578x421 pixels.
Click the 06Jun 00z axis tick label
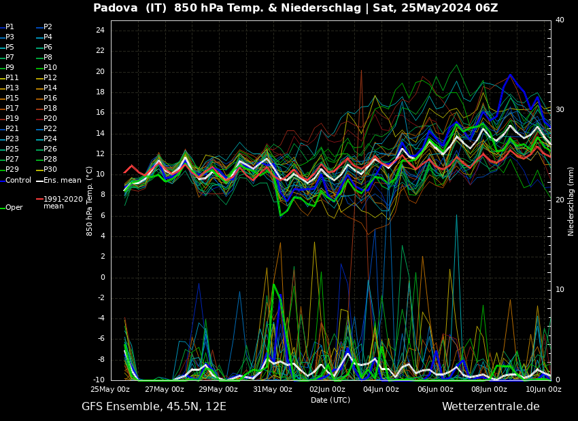(x=435, y=389)
